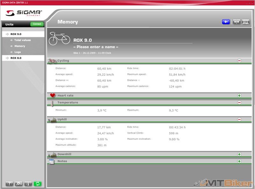Click the double-arrow compare icon

[236, 22]
